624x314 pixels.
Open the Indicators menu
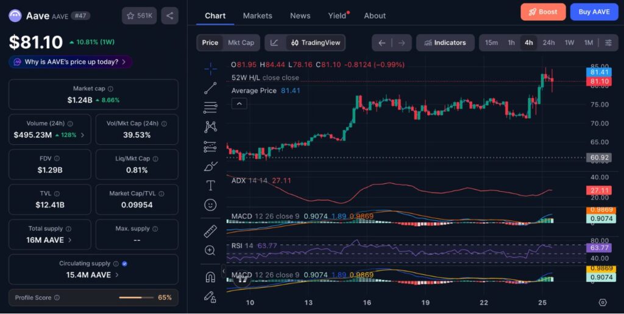coord(445,43)
